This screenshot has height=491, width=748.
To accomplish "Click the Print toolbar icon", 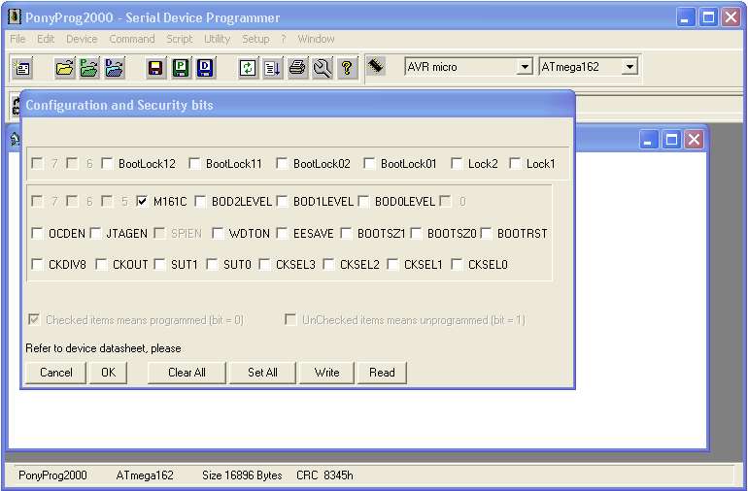I will (297, 68).
